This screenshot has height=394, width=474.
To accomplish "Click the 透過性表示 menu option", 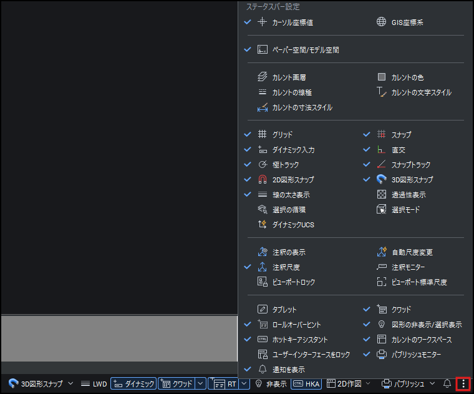I will 409,195.
